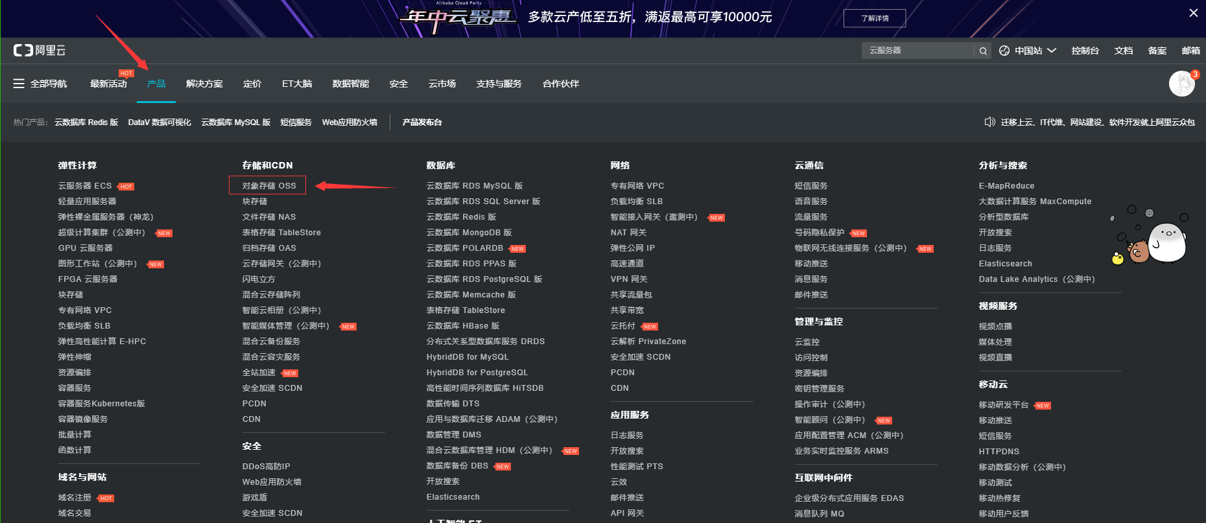Open 视频点播 product
The height and width of the screenshot is (523, 1206).
995,327
